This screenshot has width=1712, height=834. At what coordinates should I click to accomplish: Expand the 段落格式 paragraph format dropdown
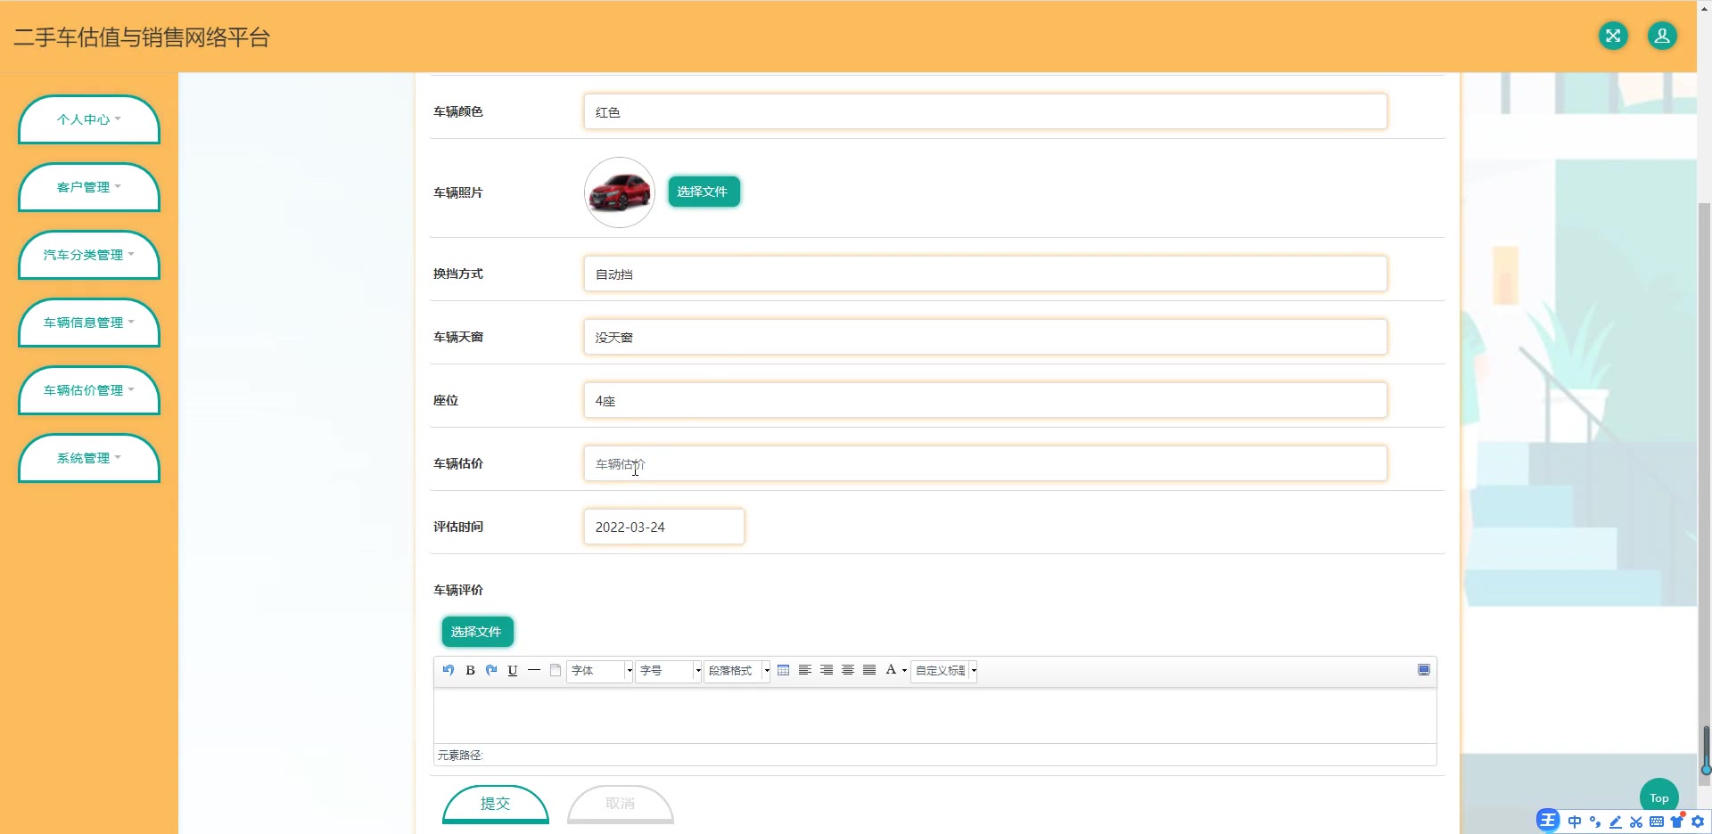pyautogui.click(x=737, y=670)
